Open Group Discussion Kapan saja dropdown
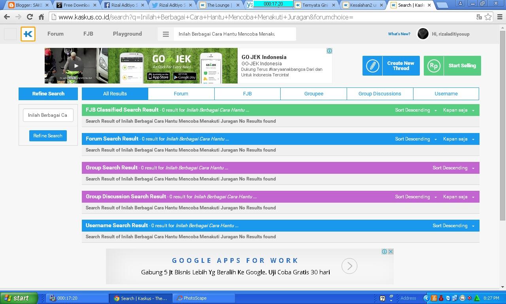Viewport: 506px width, 304px height. tap(459, 197)
